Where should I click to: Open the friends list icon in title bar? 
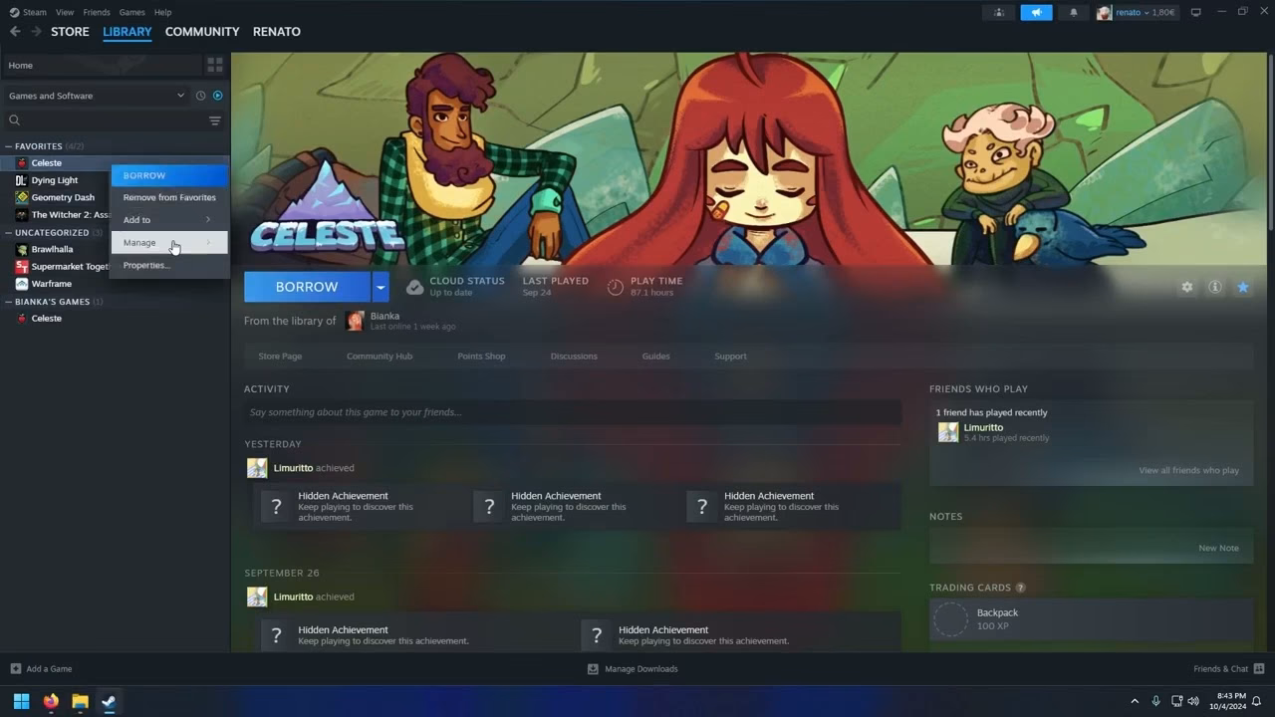pyautogui.click(x=998, y=13)
